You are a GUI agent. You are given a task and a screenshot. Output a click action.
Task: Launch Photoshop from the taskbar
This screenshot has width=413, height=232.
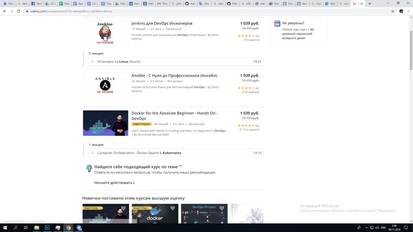point(47,227)
